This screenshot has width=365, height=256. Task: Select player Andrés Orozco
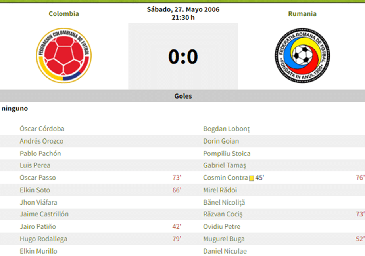point(41,141)
